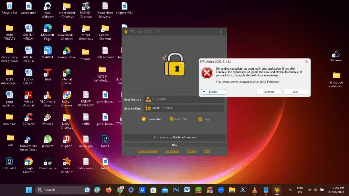This screenshot has height=196, width=349.
Task: Click the User Name field showing CISCO006
Action: (184, 99)
